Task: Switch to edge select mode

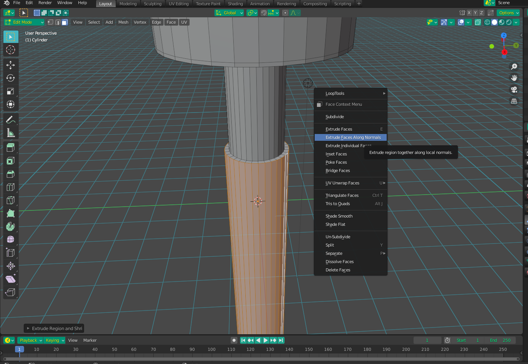Action: [58, 22]
